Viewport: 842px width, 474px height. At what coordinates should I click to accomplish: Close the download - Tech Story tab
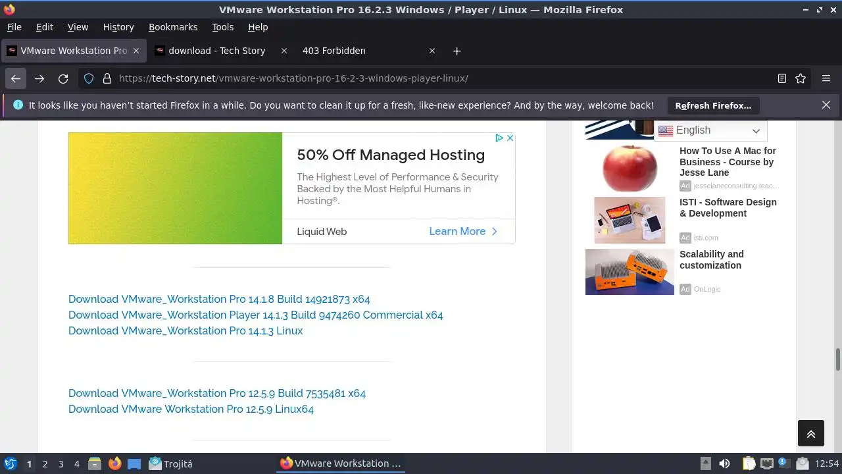tap(284, 51)
